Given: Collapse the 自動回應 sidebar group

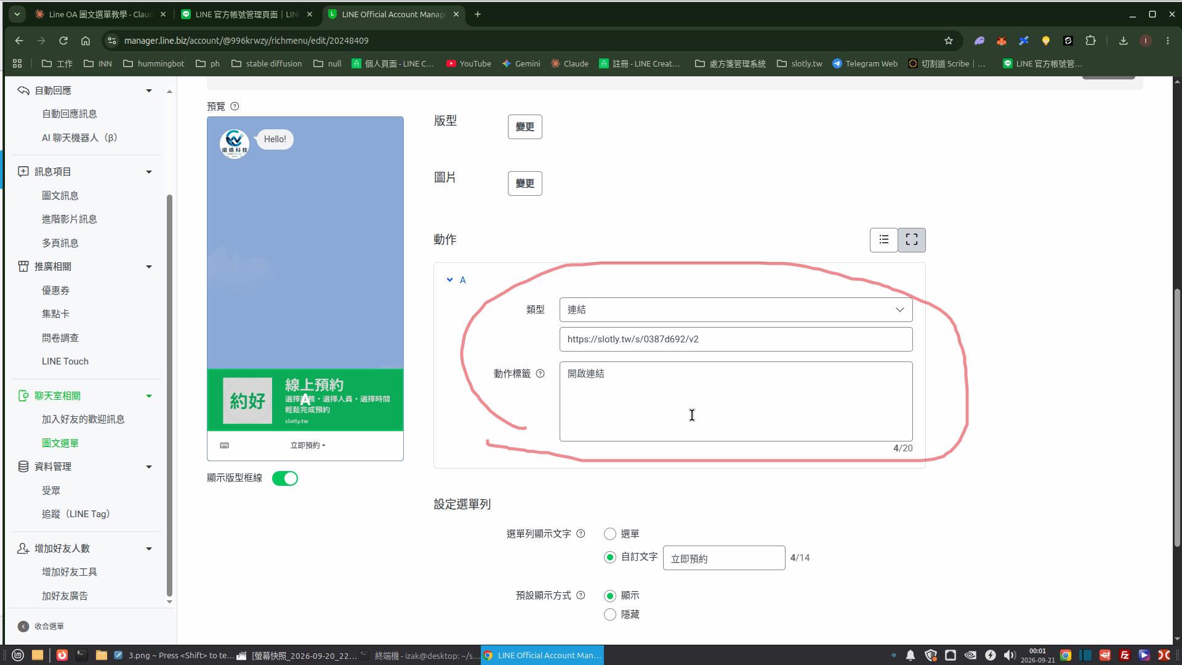Looking at the screenshot, I should (x=149, y=91).
